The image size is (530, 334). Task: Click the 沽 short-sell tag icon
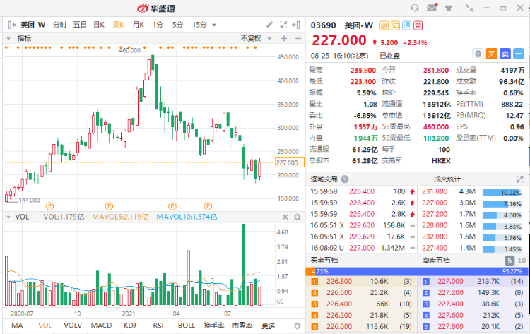click(396, 25)
